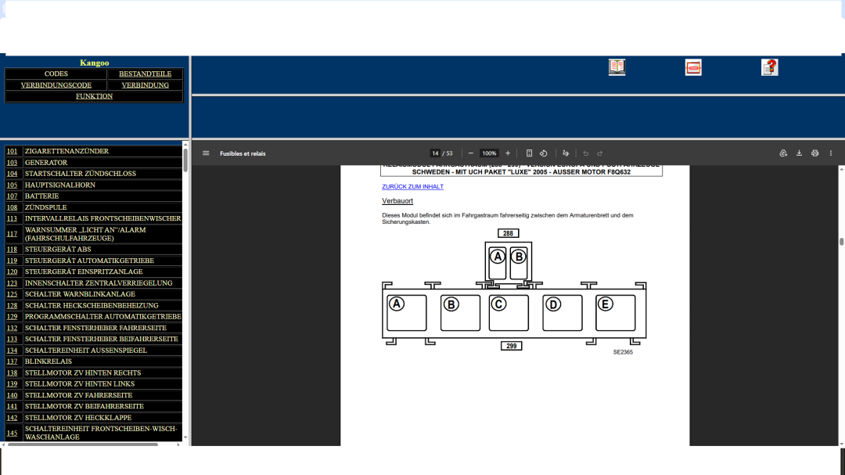Follow the ZURÜCK ZUM INHALT link
This screenshot has height=475, width=845.
[412, 187]
